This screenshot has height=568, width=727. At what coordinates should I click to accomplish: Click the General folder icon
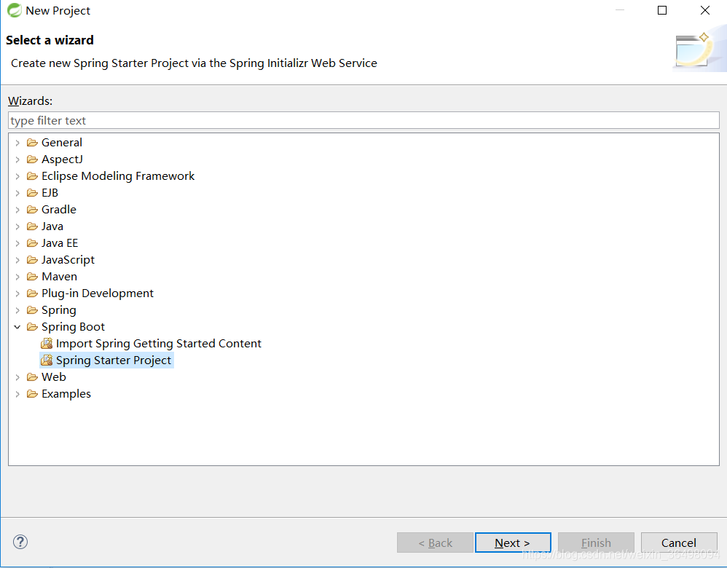tap(32, 142)
